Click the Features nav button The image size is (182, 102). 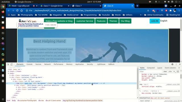pyautogui.click(x=101, y=21)
